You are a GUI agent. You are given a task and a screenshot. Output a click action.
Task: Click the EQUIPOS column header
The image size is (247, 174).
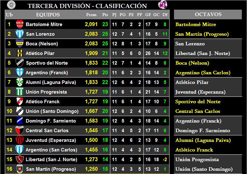point(48,15)
